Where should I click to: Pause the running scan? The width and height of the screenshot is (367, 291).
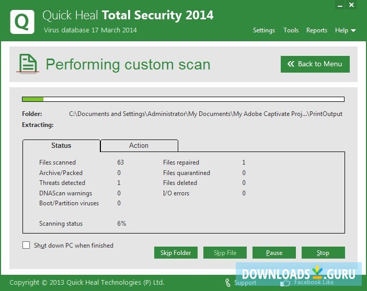click(274, 253)
